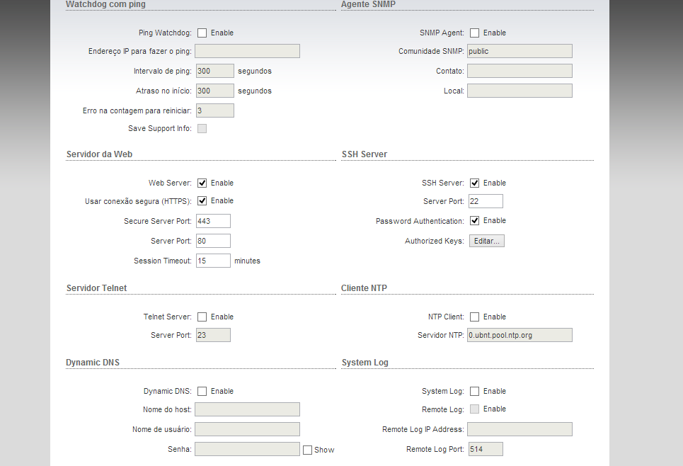The image size is (683, 466).
Task: Click the SSH Server Port field
Action: [485, 201]
